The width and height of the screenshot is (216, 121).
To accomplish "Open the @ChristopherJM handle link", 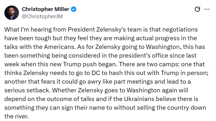I will [43, 16].
